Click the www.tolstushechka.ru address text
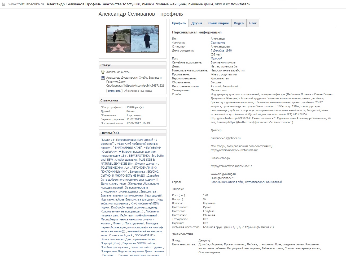The height and width of the screenshot is (256, 346). pos(26,4)
